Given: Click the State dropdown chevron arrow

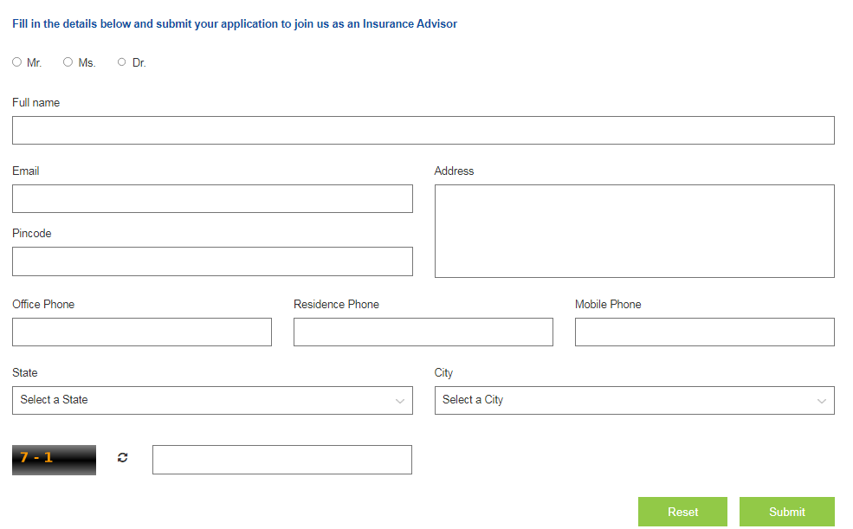Looking at the screenshot, I should click(x=399, y=401).
